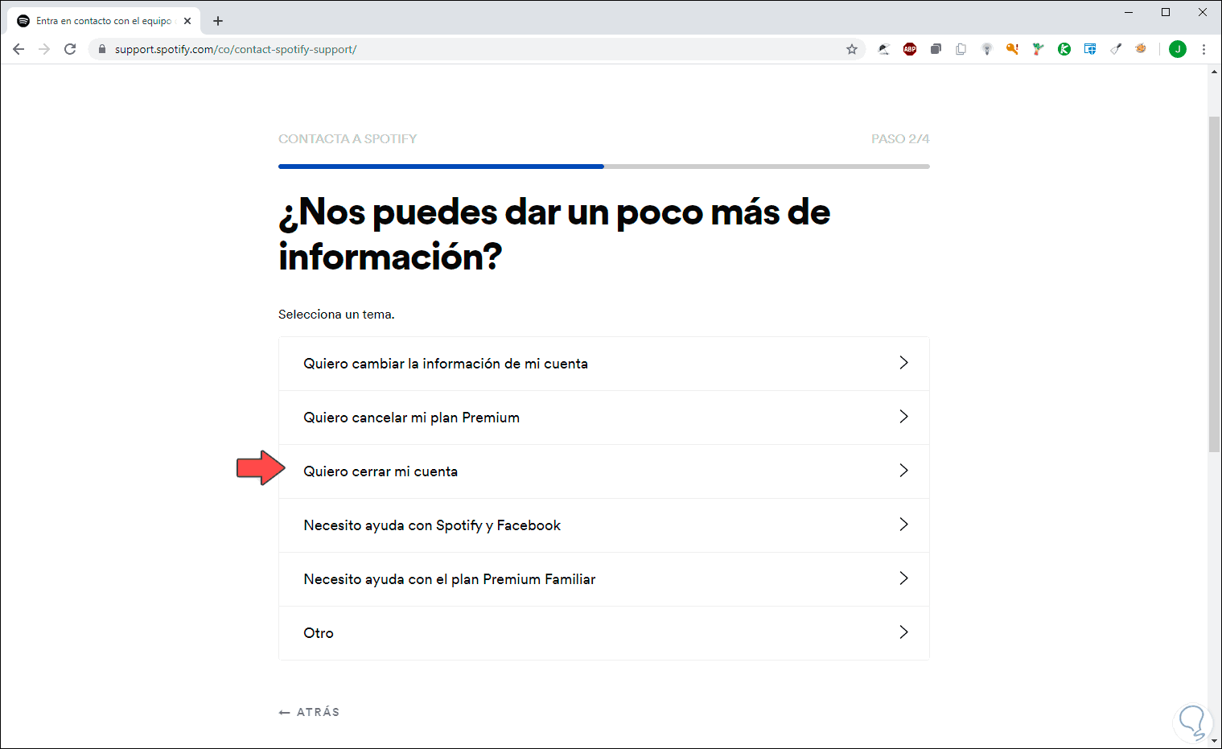Click the green plant extension icon
This screenshot has width=1222, height=749.
(x=1039, y=49)
